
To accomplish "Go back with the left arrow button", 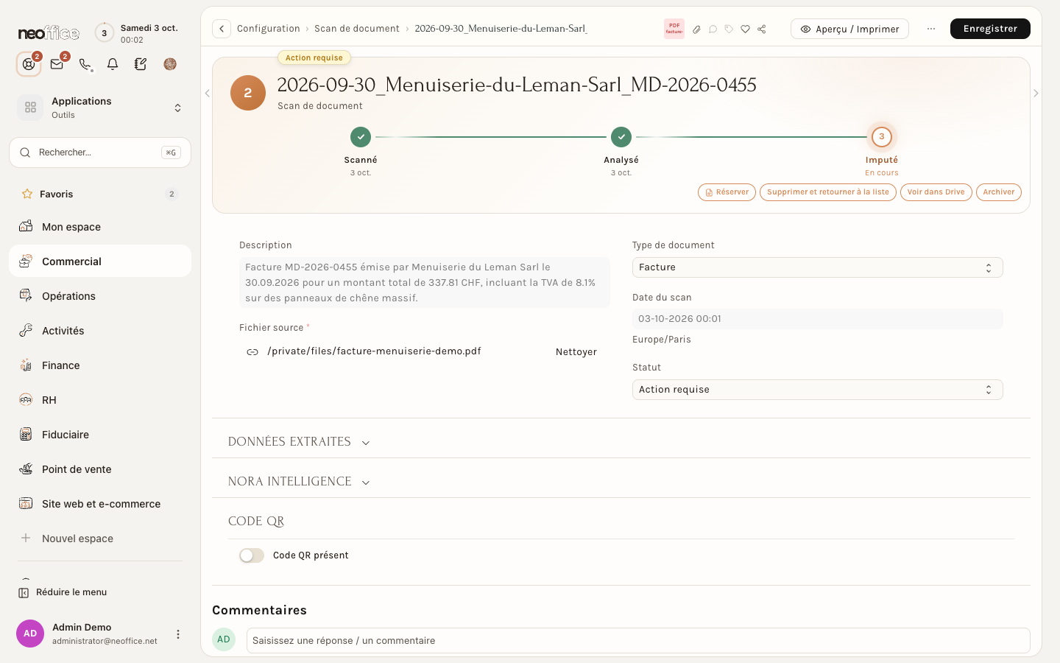I will (221, 29).
